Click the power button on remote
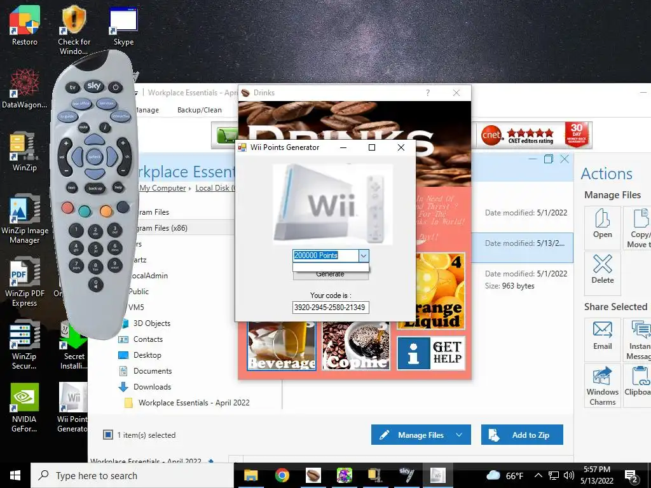This screenshot has height=488, width=651. coord(116,87)
